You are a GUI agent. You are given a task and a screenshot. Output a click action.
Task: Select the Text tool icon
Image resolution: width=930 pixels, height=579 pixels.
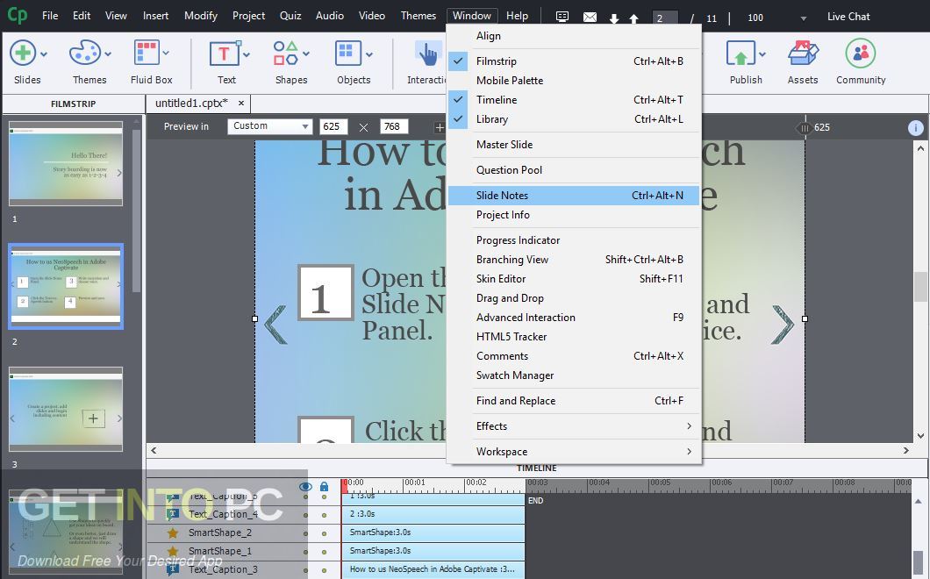click(x=225, y=54)
